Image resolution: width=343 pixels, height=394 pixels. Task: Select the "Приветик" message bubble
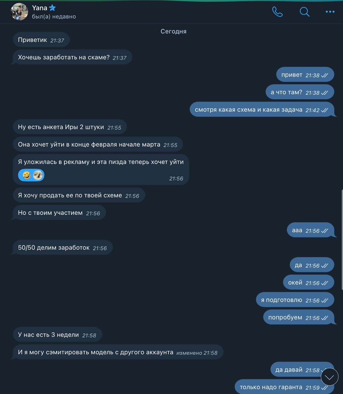[41, 40]
